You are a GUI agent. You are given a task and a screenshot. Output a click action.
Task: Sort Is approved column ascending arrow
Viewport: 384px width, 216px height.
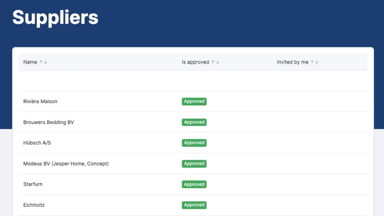click(x=213, y=62)
